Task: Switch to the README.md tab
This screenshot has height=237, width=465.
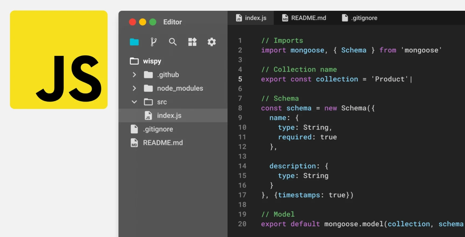Action: (x=304, y=18)
